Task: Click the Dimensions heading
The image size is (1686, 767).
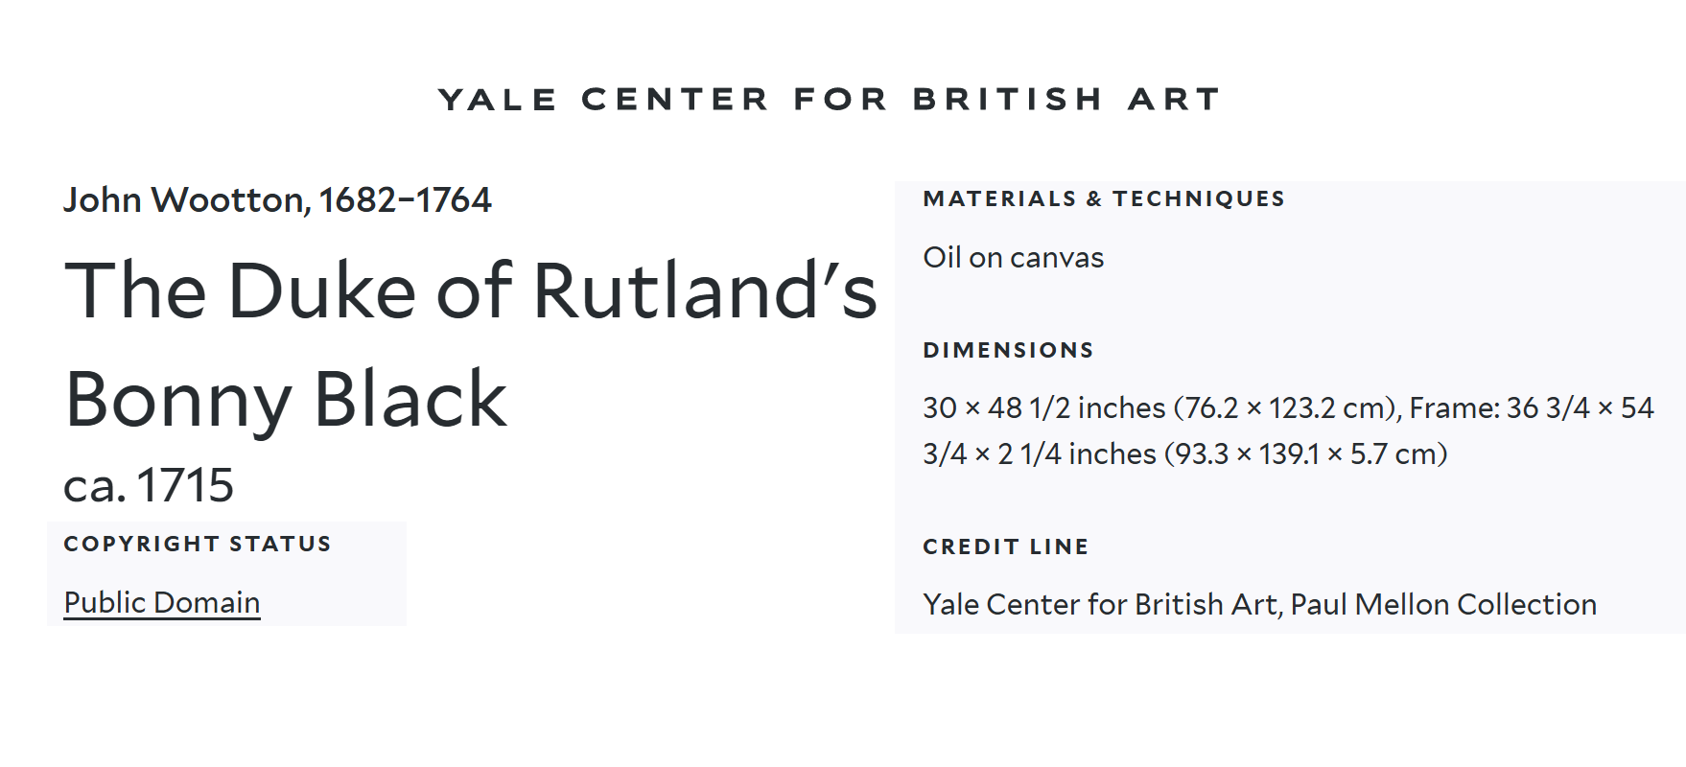Action: (x=1009, y=351)
